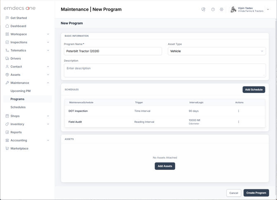Screen dimensions: 277x200
Task: Click the Reports icon in sidebar
Action: 7,132
